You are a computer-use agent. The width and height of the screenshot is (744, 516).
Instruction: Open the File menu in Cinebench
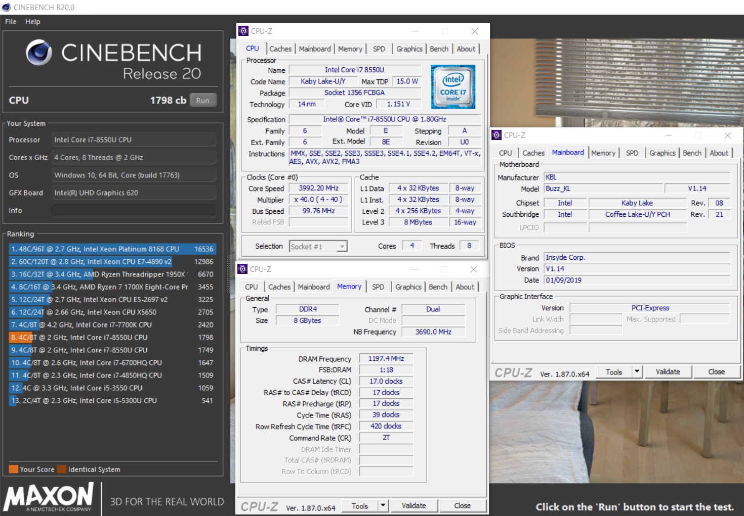[x=11, y=22]
